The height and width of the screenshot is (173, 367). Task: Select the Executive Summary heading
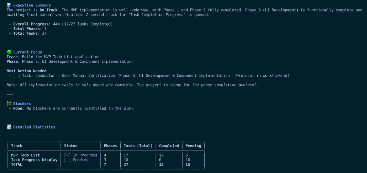coord(32,5)
